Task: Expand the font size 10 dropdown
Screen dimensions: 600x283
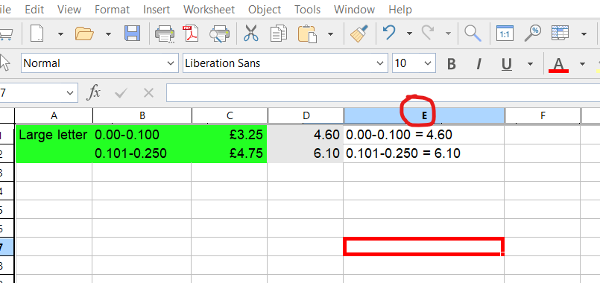Action: coord(427,63)
